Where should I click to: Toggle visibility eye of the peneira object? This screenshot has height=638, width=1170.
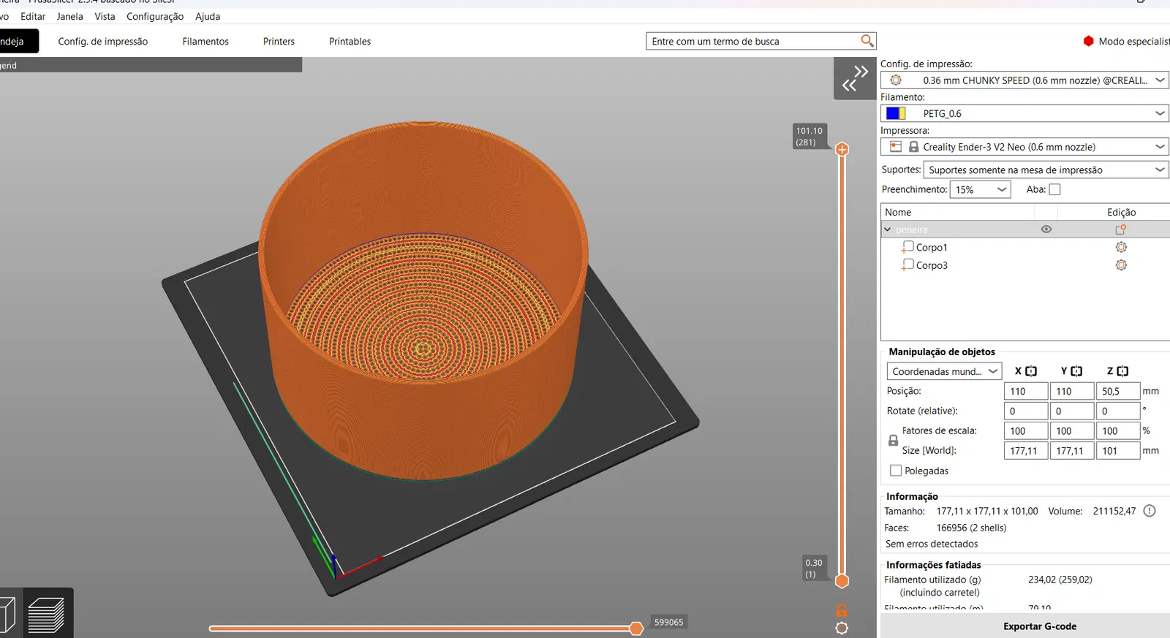coord(1046,229)
